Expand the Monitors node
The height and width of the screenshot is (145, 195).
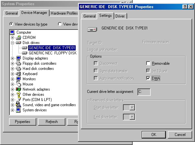coord(12,79)
